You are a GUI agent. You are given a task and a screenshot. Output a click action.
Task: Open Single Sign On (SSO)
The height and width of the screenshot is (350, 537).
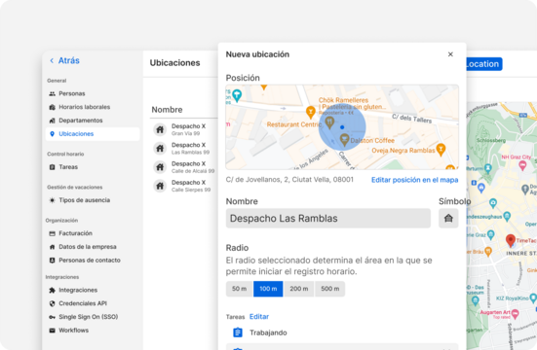tap(88, 317)
